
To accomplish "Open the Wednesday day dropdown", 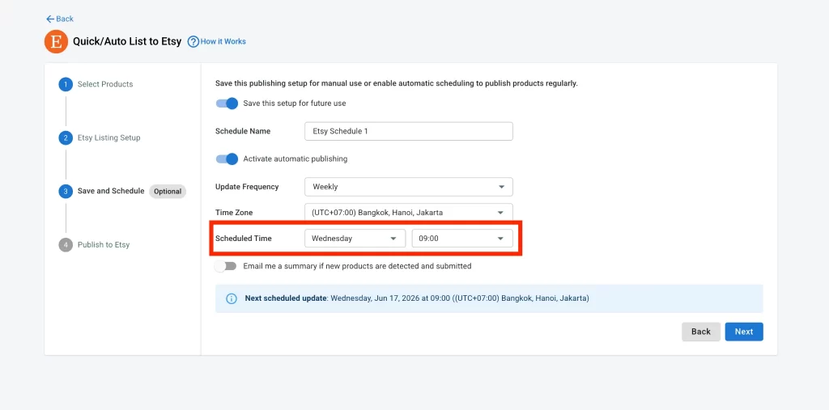I will [355, 239].
